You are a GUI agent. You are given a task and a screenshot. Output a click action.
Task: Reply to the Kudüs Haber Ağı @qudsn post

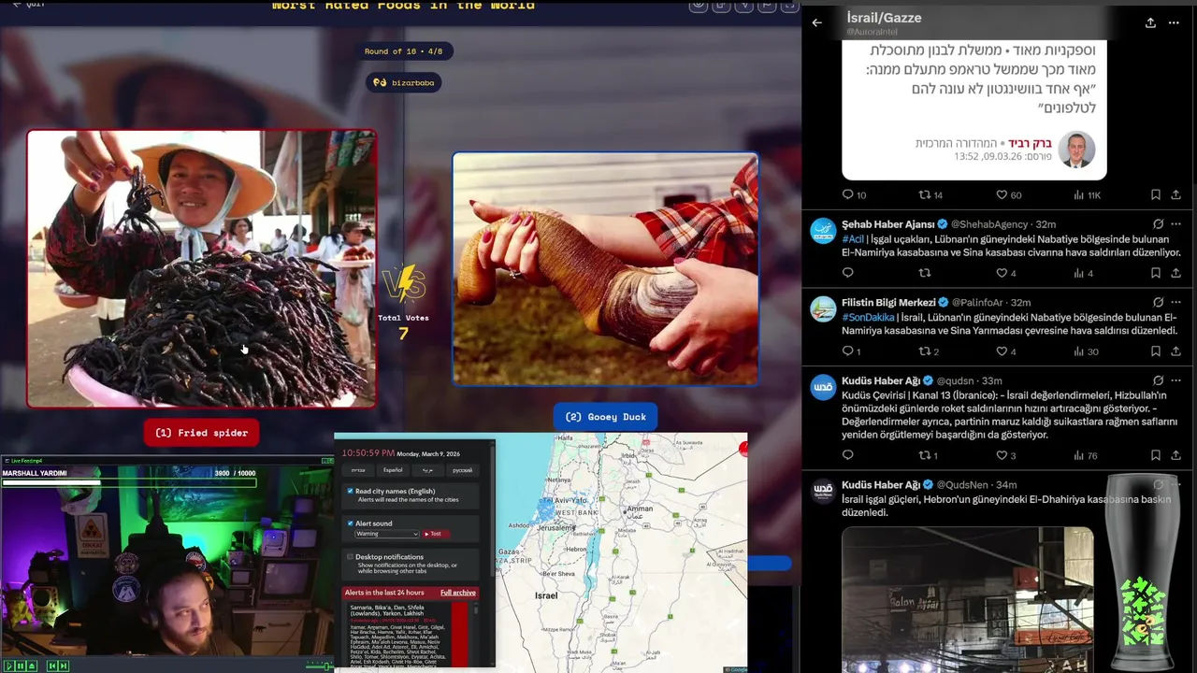click(848, 455)
